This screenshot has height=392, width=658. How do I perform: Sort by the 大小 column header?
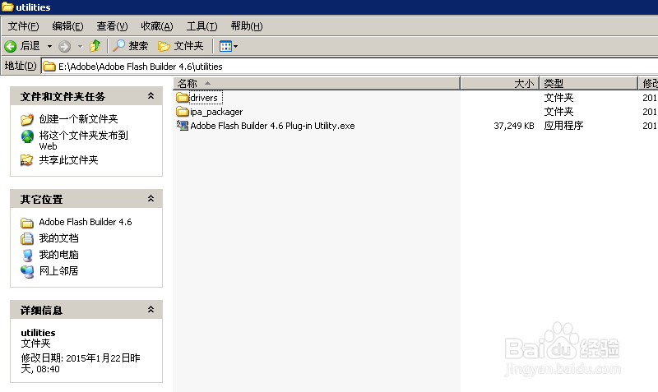click(500, 84)
